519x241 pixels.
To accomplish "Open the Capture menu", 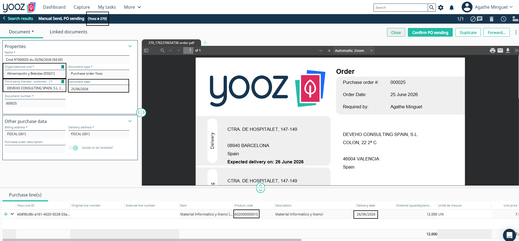I will pos(82,7).
